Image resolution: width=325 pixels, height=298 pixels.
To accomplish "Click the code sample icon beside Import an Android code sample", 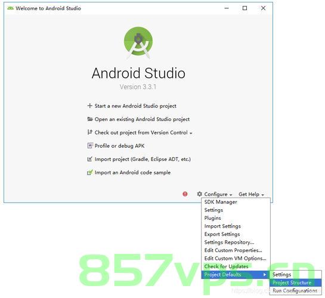I will pos(90,172).
